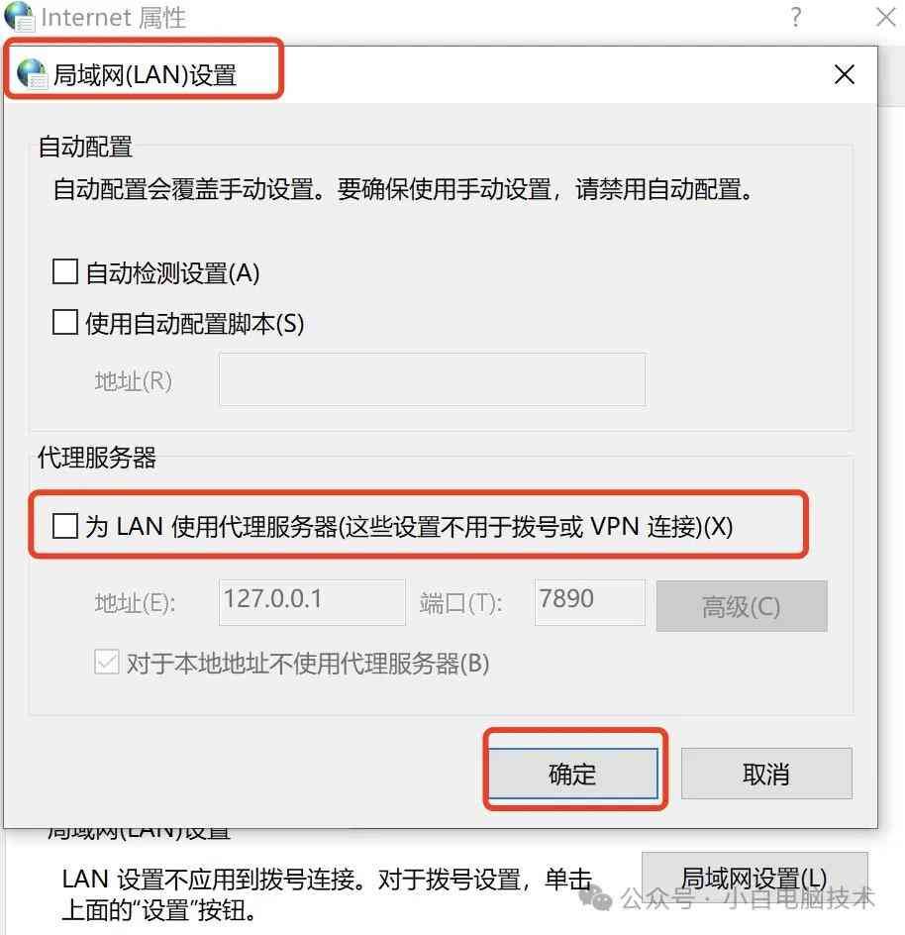Click the Internet 属性 window title text
Screen dimensions: 905x935
pyautogui.click(x=113, y=17)
